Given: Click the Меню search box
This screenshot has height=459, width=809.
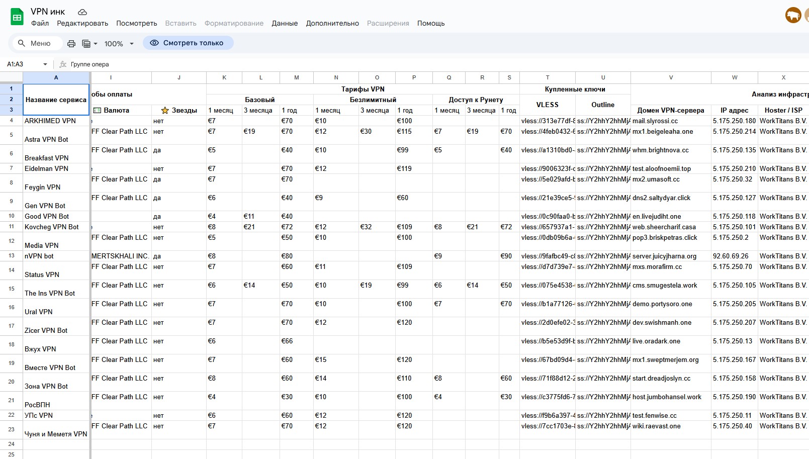Looking at the screenshot, I should (x=35, y=43).
